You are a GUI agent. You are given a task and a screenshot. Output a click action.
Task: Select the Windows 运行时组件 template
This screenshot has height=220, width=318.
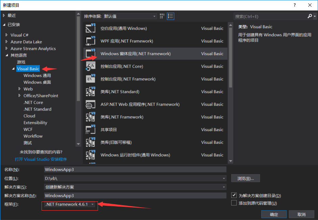[135, 155]
